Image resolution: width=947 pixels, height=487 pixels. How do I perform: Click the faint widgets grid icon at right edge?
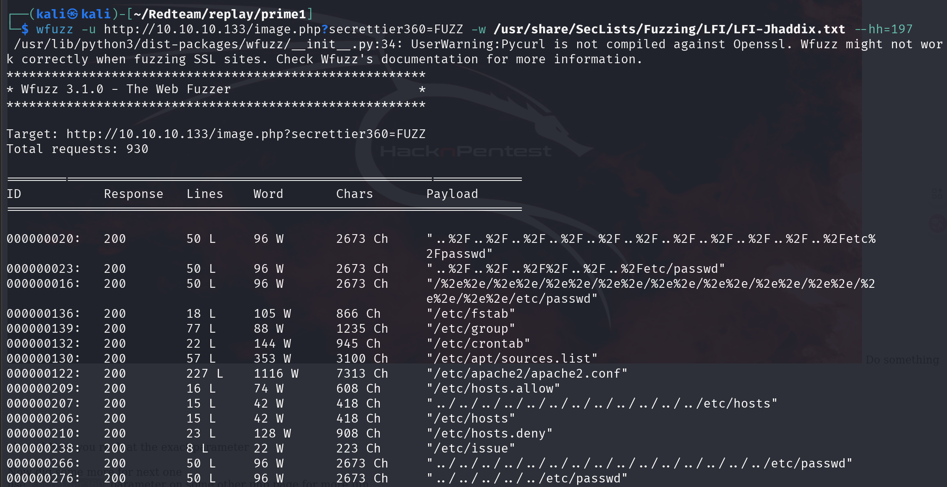(937, 193)
